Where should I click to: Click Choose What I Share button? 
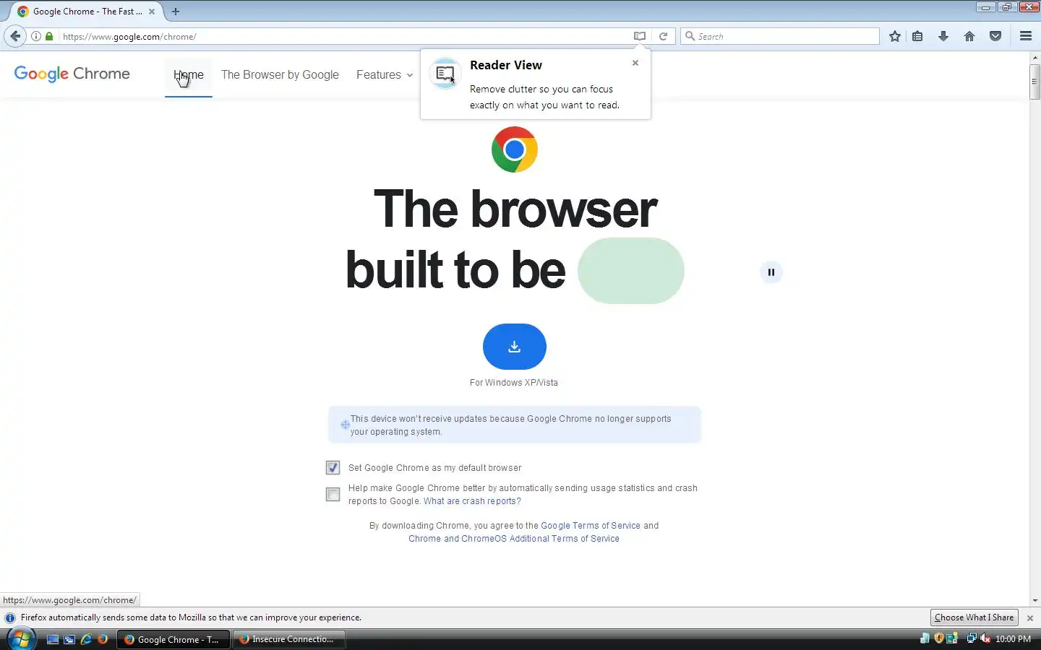974,617
